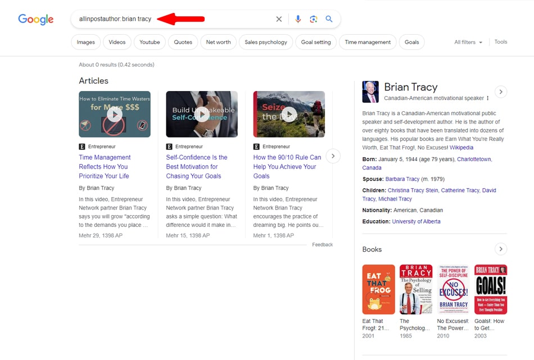Select the Time management filter chip
Image resolution: width=534 pixels, height=360 pixels.
[368, 42]
